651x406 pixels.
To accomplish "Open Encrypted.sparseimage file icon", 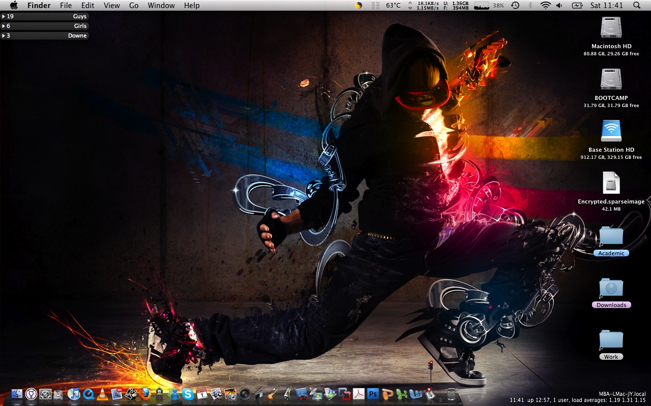I will pyautogui.click(x=611, y=183).
